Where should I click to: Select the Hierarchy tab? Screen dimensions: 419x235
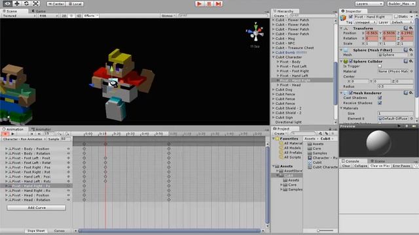point(285,11)
